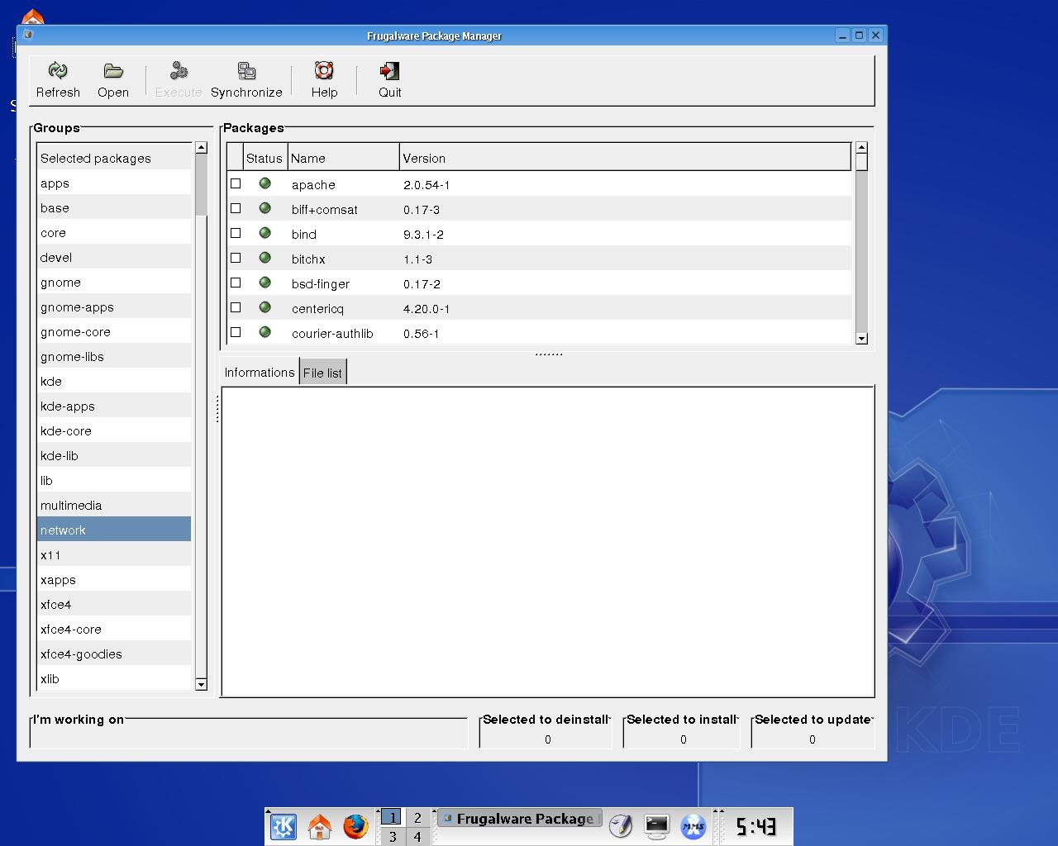
Task: Select the "xlib" group
Action: pos(114,678)
